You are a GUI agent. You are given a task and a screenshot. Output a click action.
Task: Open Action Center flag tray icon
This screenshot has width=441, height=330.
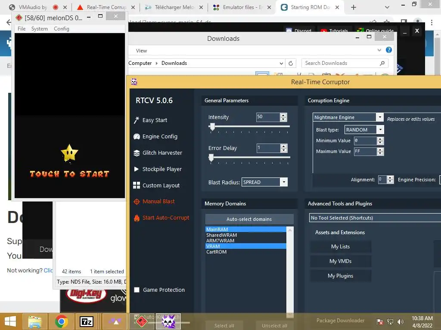[x=380, y=321]
